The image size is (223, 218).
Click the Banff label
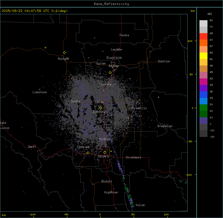tap(32, 147)
